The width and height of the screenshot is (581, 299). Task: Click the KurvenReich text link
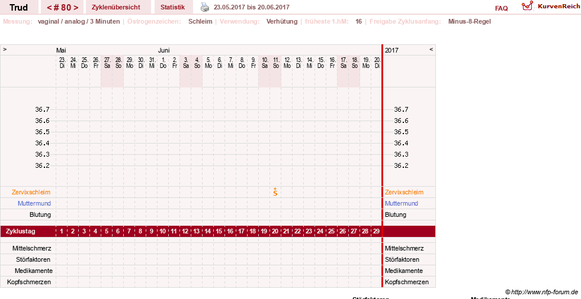[x=558, y=6]
